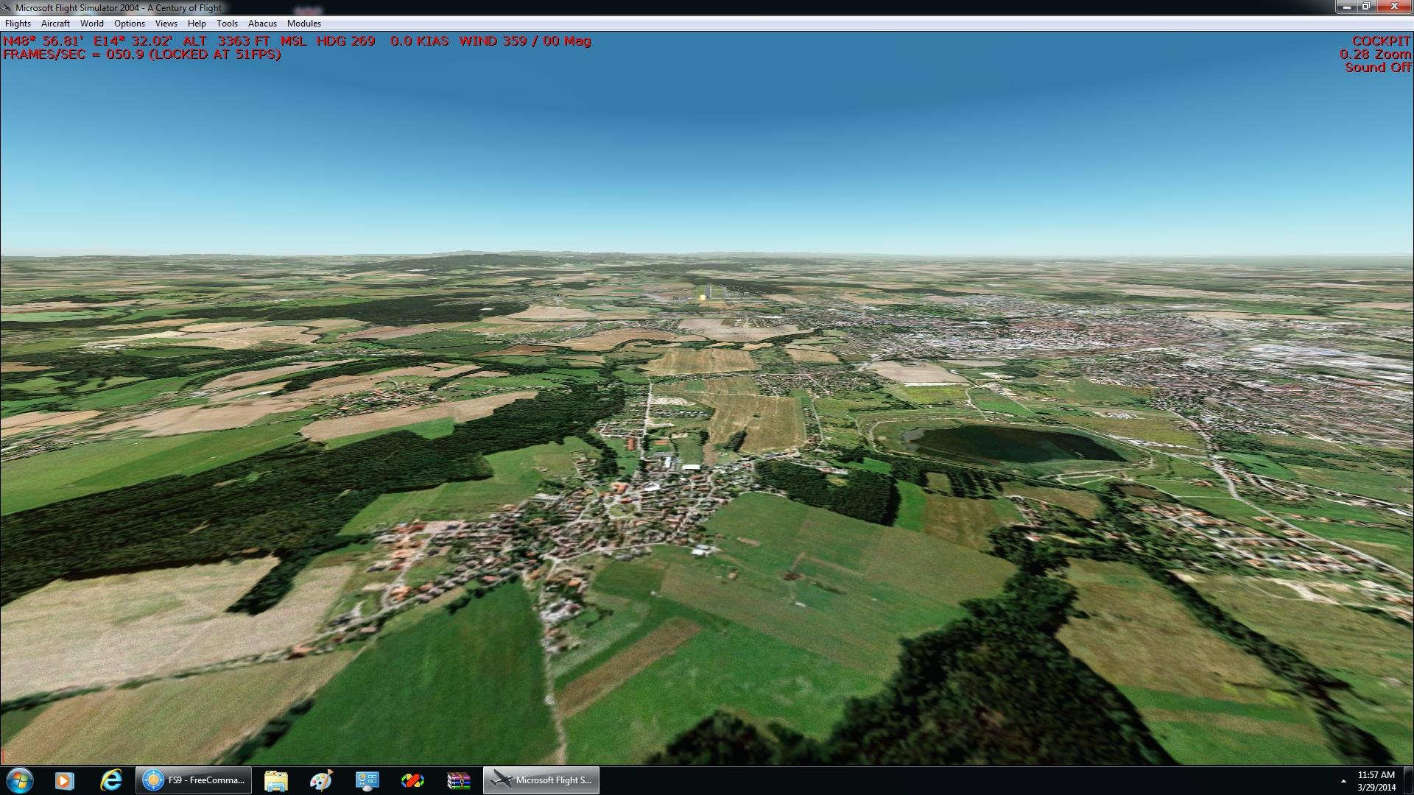Image resolution: width=1414 pixels, height=795 pixels.
Task: Open the World menu
Action: point(92,24)
